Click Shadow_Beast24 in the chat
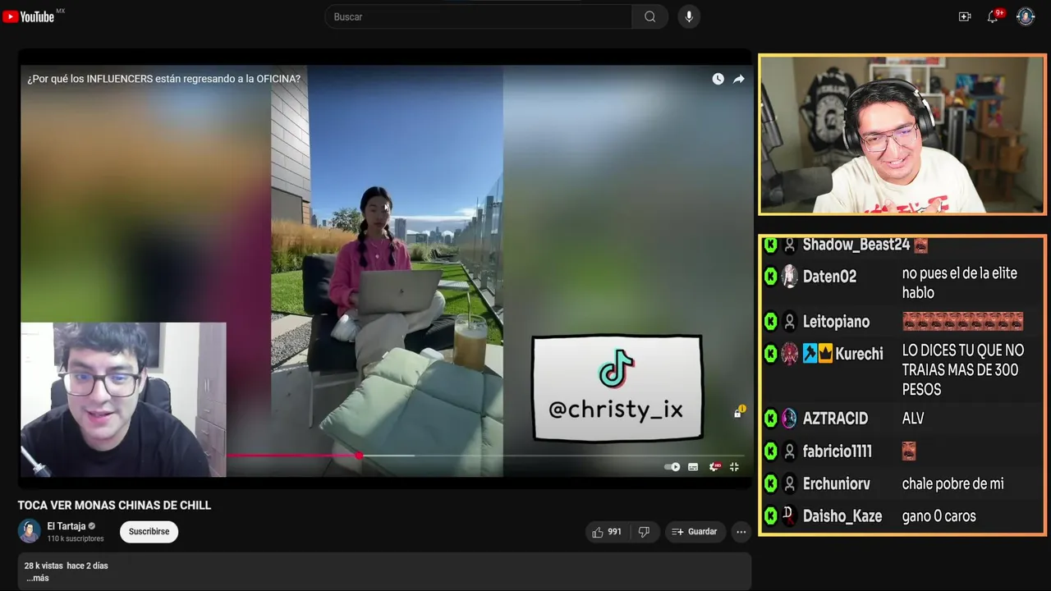 856,245
